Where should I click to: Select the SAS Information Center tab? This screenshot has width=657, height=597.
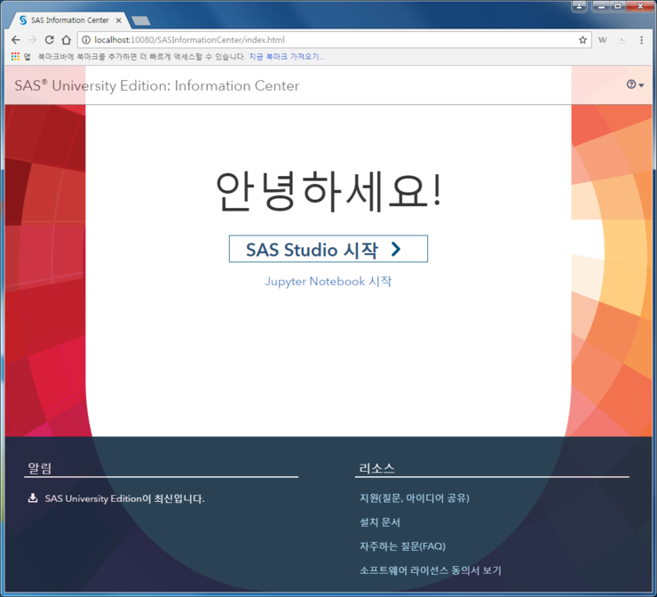(69, 20)
